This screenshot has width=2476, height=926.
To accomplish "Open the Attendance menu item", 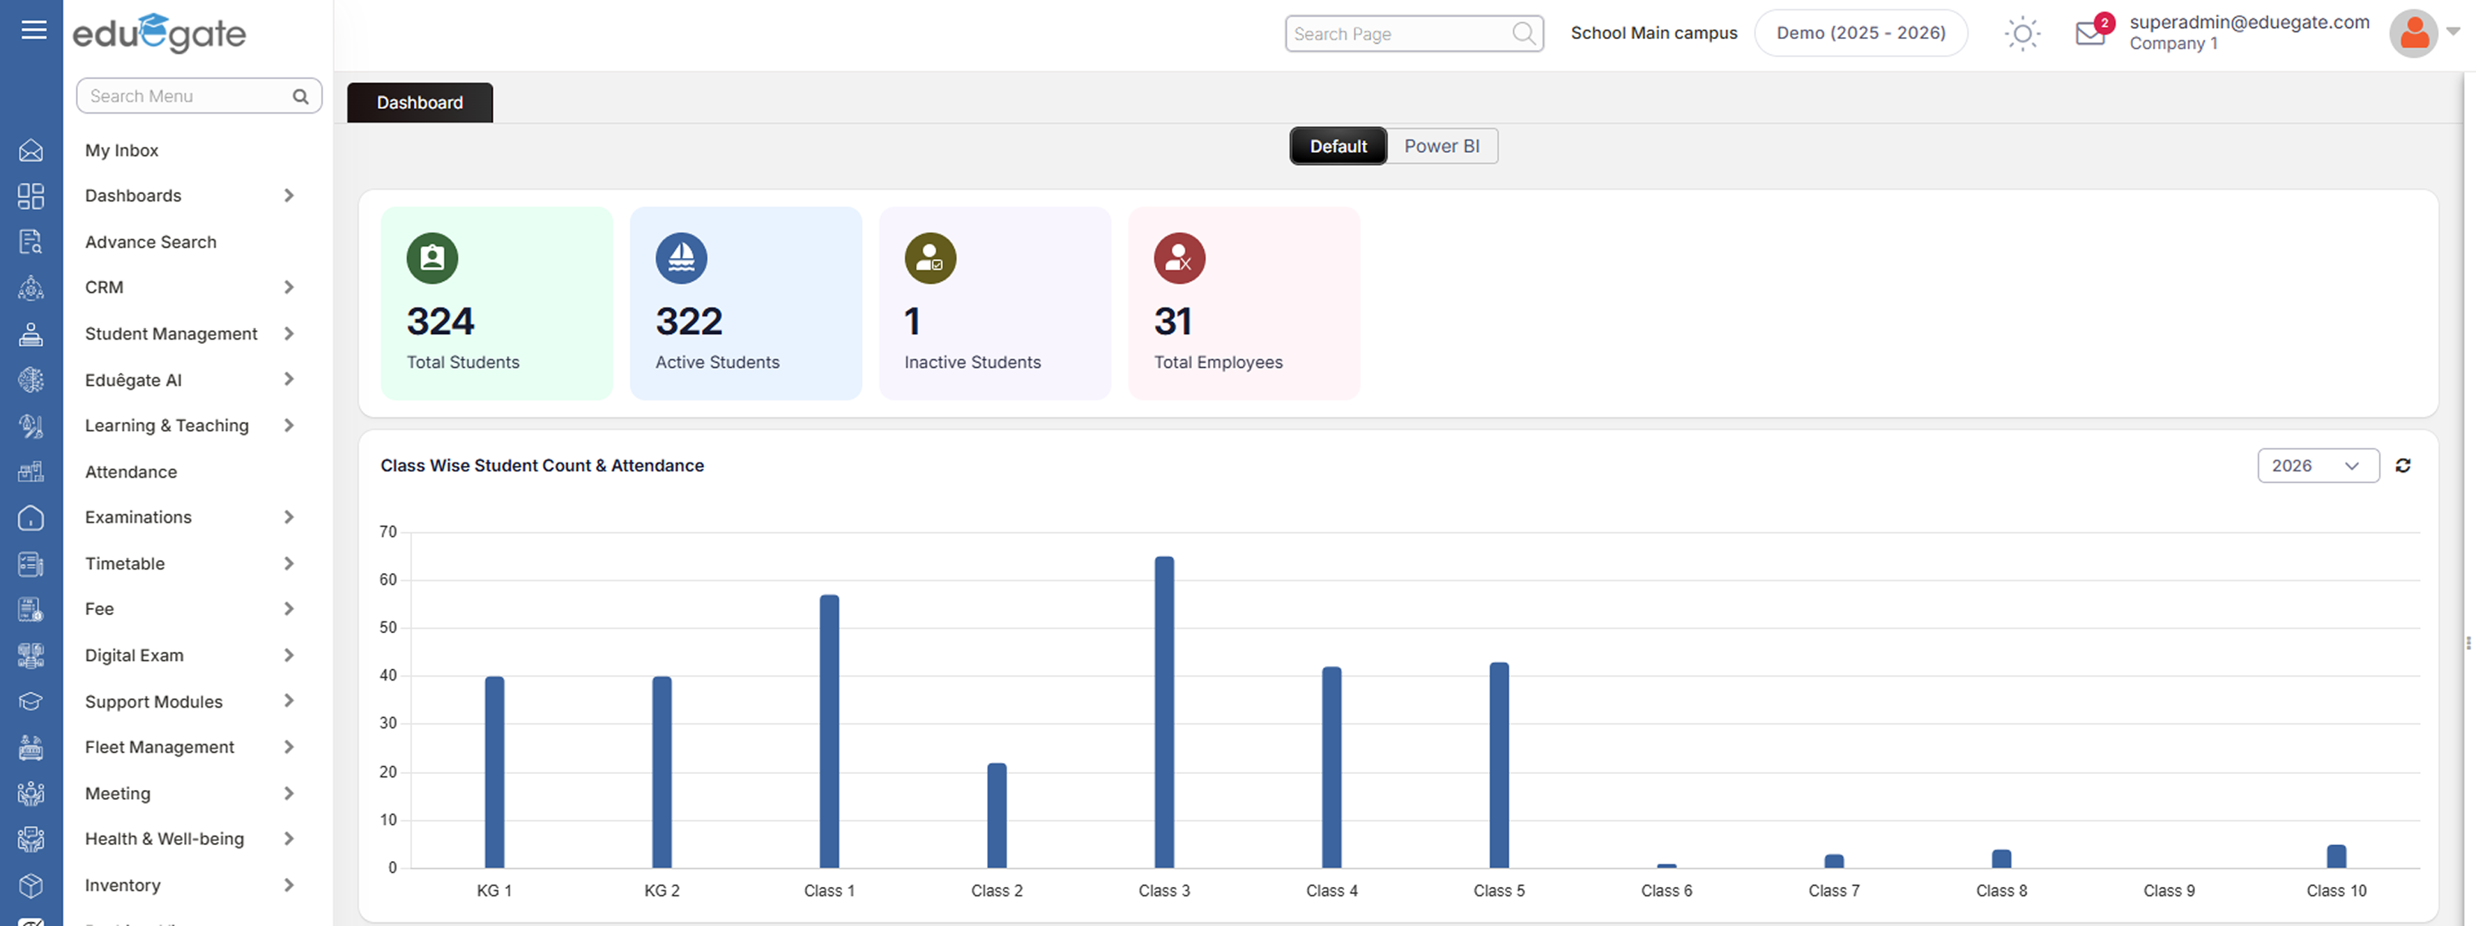I will point(131,472).
